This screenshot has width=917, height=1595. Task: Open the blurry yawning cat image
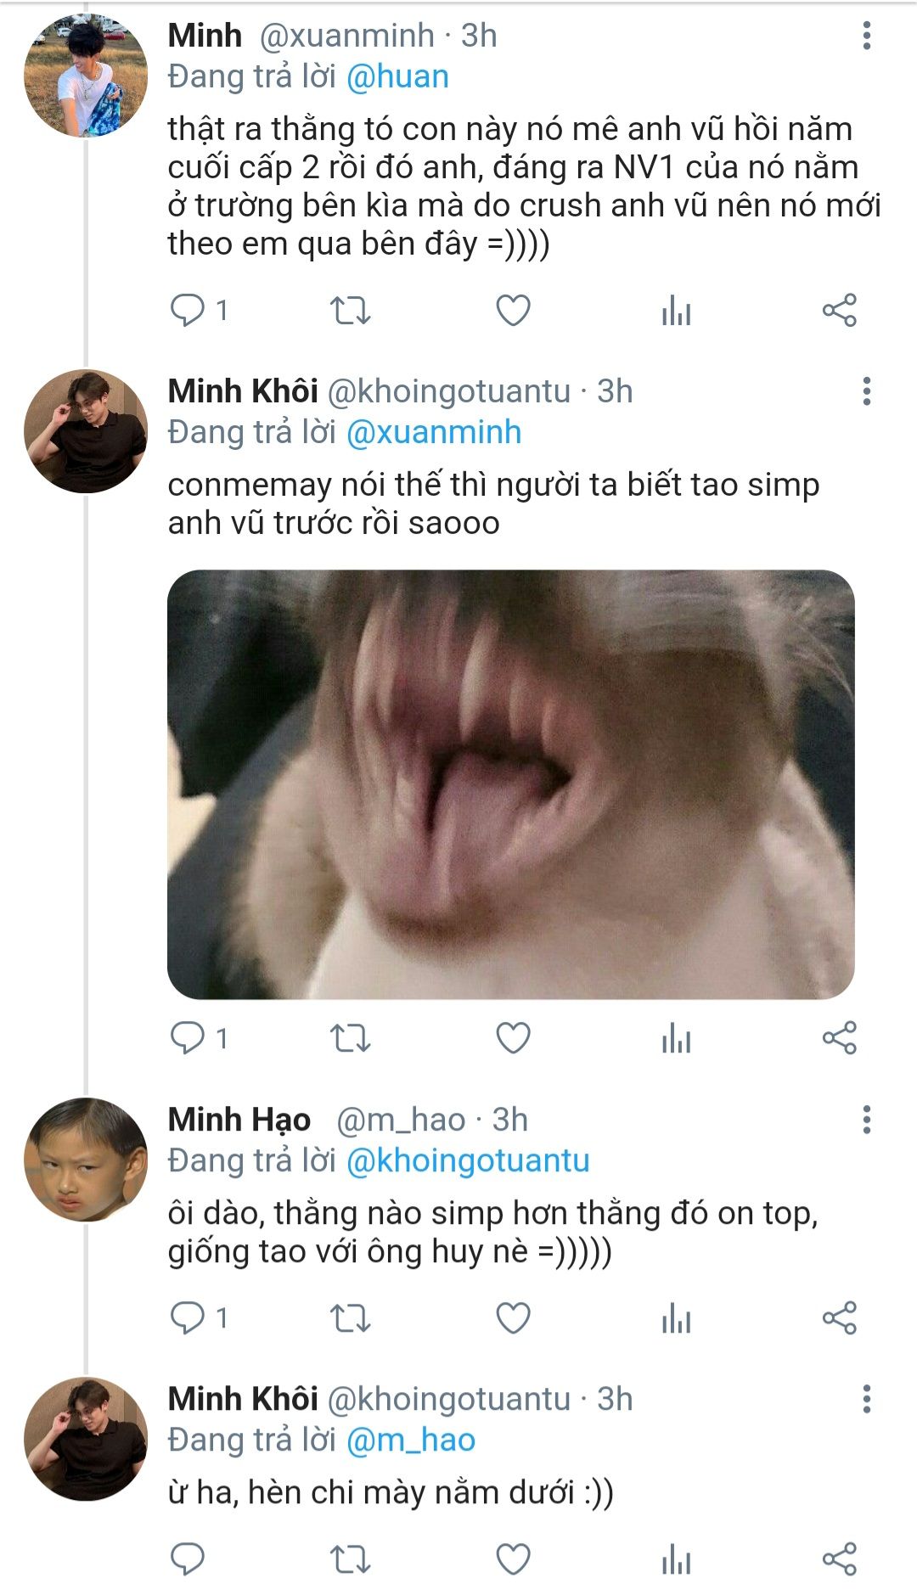coord(511,784)
